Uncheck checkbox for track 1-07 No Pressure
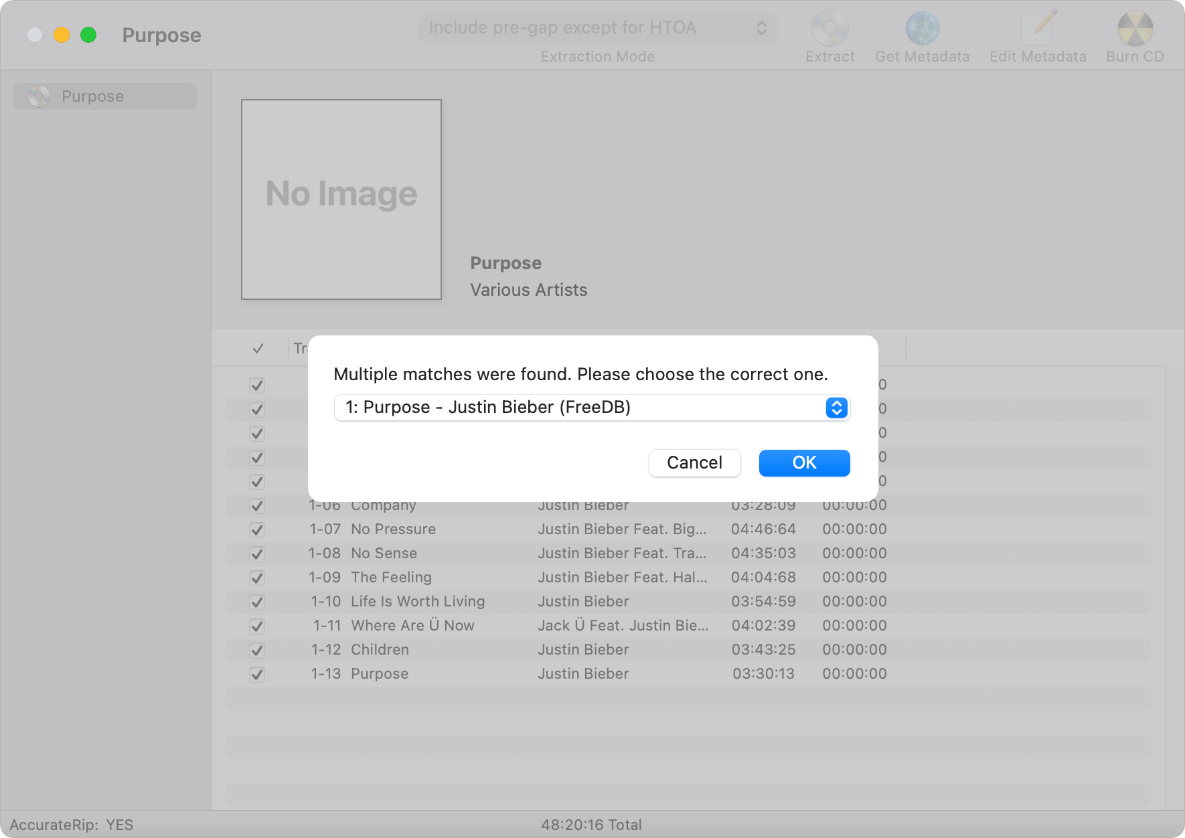 click(257, 530)
